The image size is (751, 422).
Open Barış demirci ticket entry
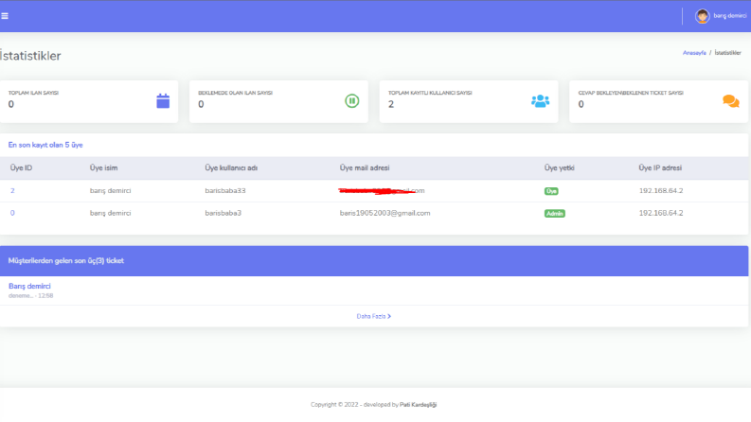[x=29, y=286]
